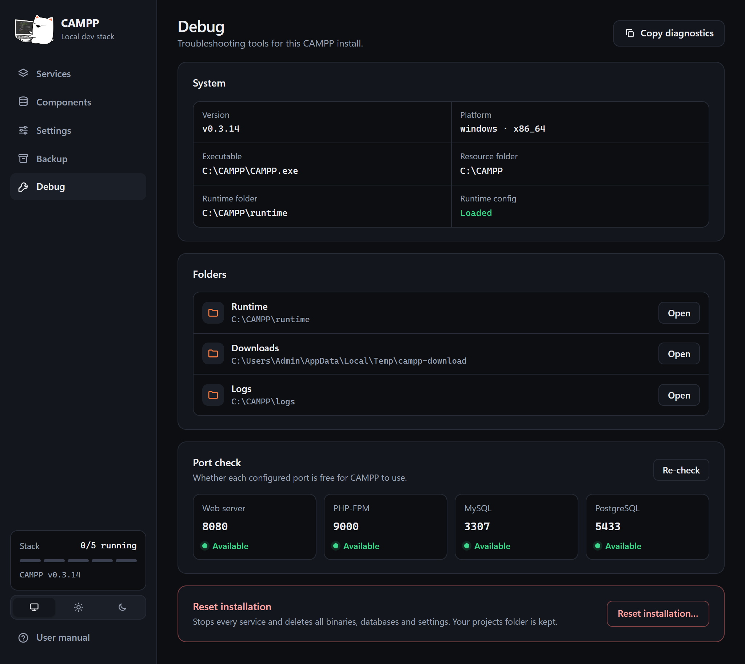Click the Resource folder C:\CAMPP value

point(481,171)
